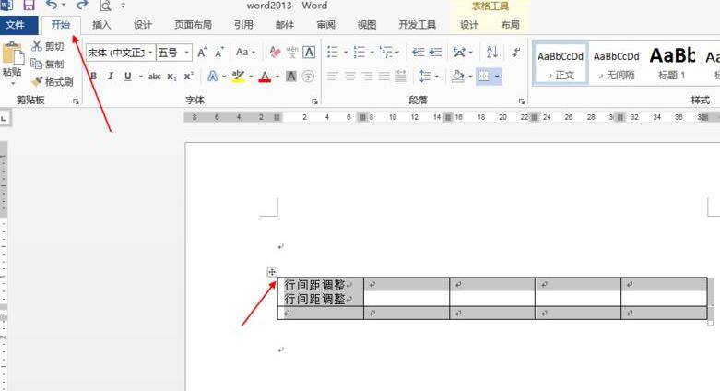Screen dimensions: 720x391
Task: Switch to the 插入 tab
Action: [x=101, y=25]
